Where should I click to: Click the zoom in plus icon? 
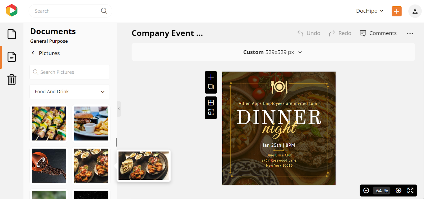coord(398,191)
